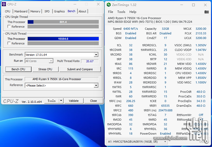Viewport: 212px width, 147px height.
Task: Select the Bench tab
Action: [x=72, y=11]
